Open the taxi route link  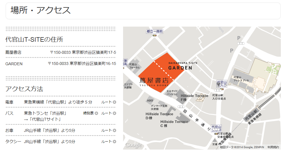[x=108, y=142]
